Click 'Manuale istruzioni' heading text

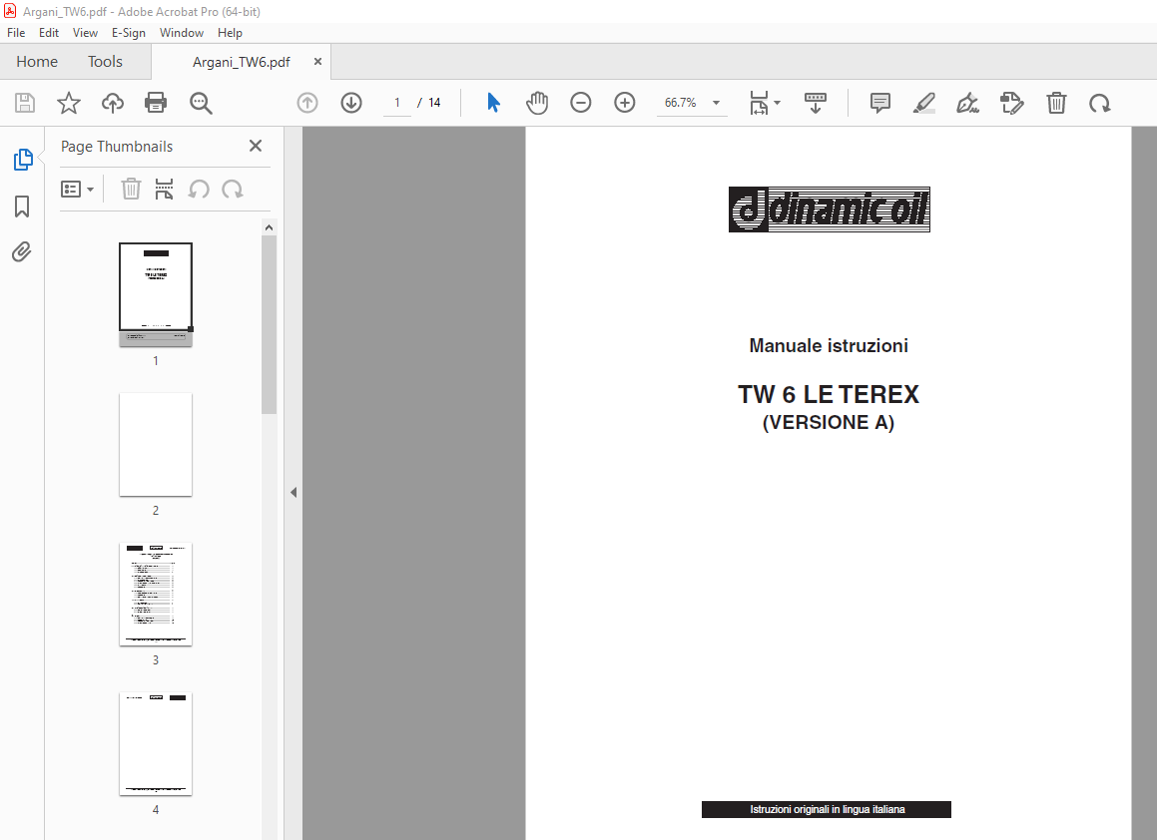pyautogui.click(x=829, y=345)
